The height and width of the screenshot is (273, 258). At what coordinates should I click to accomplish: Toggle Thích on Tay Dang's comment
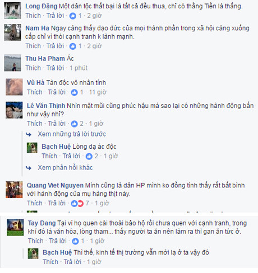(36, 241)
